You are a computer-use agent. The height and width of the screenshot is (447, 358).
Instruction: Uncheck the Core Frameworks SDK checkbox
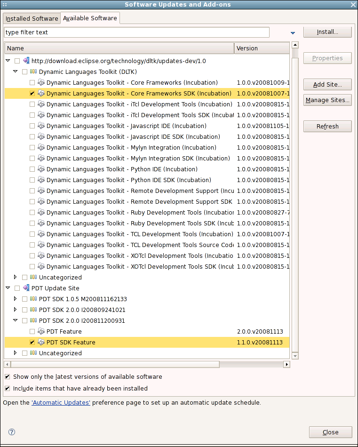[x=32, y=94]
